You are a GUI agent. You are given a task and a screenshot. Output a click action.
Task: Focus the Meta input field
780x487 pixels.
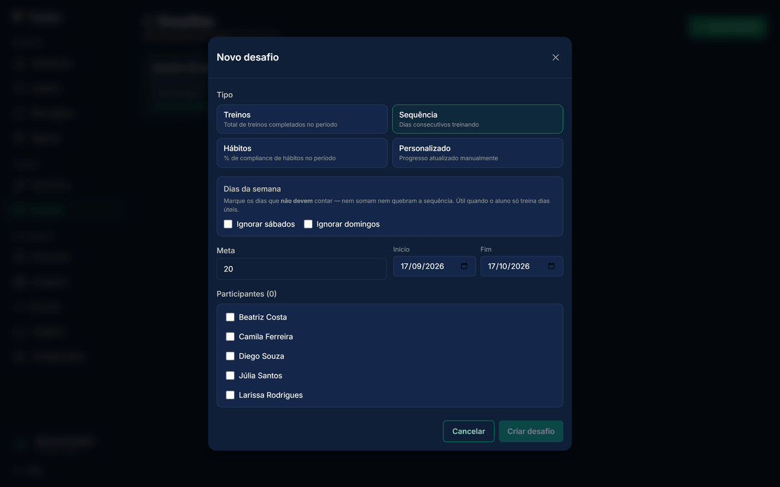point(302,269)
